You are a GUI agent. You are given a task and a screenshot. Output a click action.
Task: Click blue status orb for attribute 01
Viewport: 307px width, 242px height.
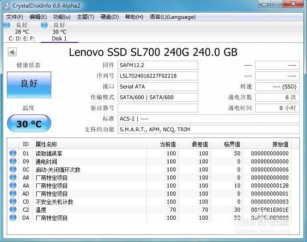[x=13, y=153]
